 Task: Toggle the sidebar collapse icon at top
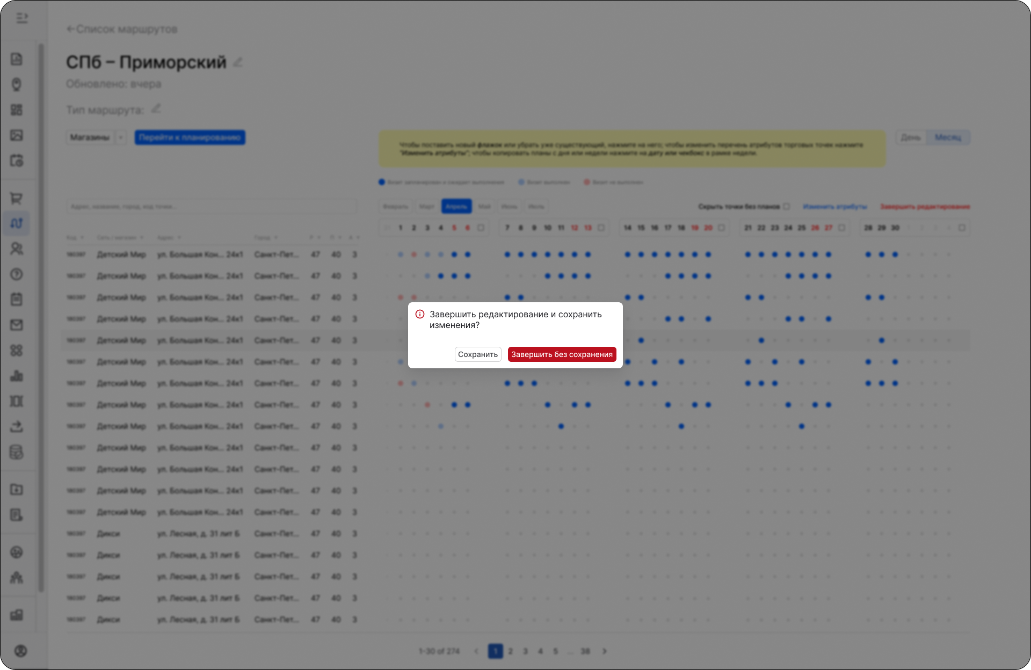(x=22, y=19)
